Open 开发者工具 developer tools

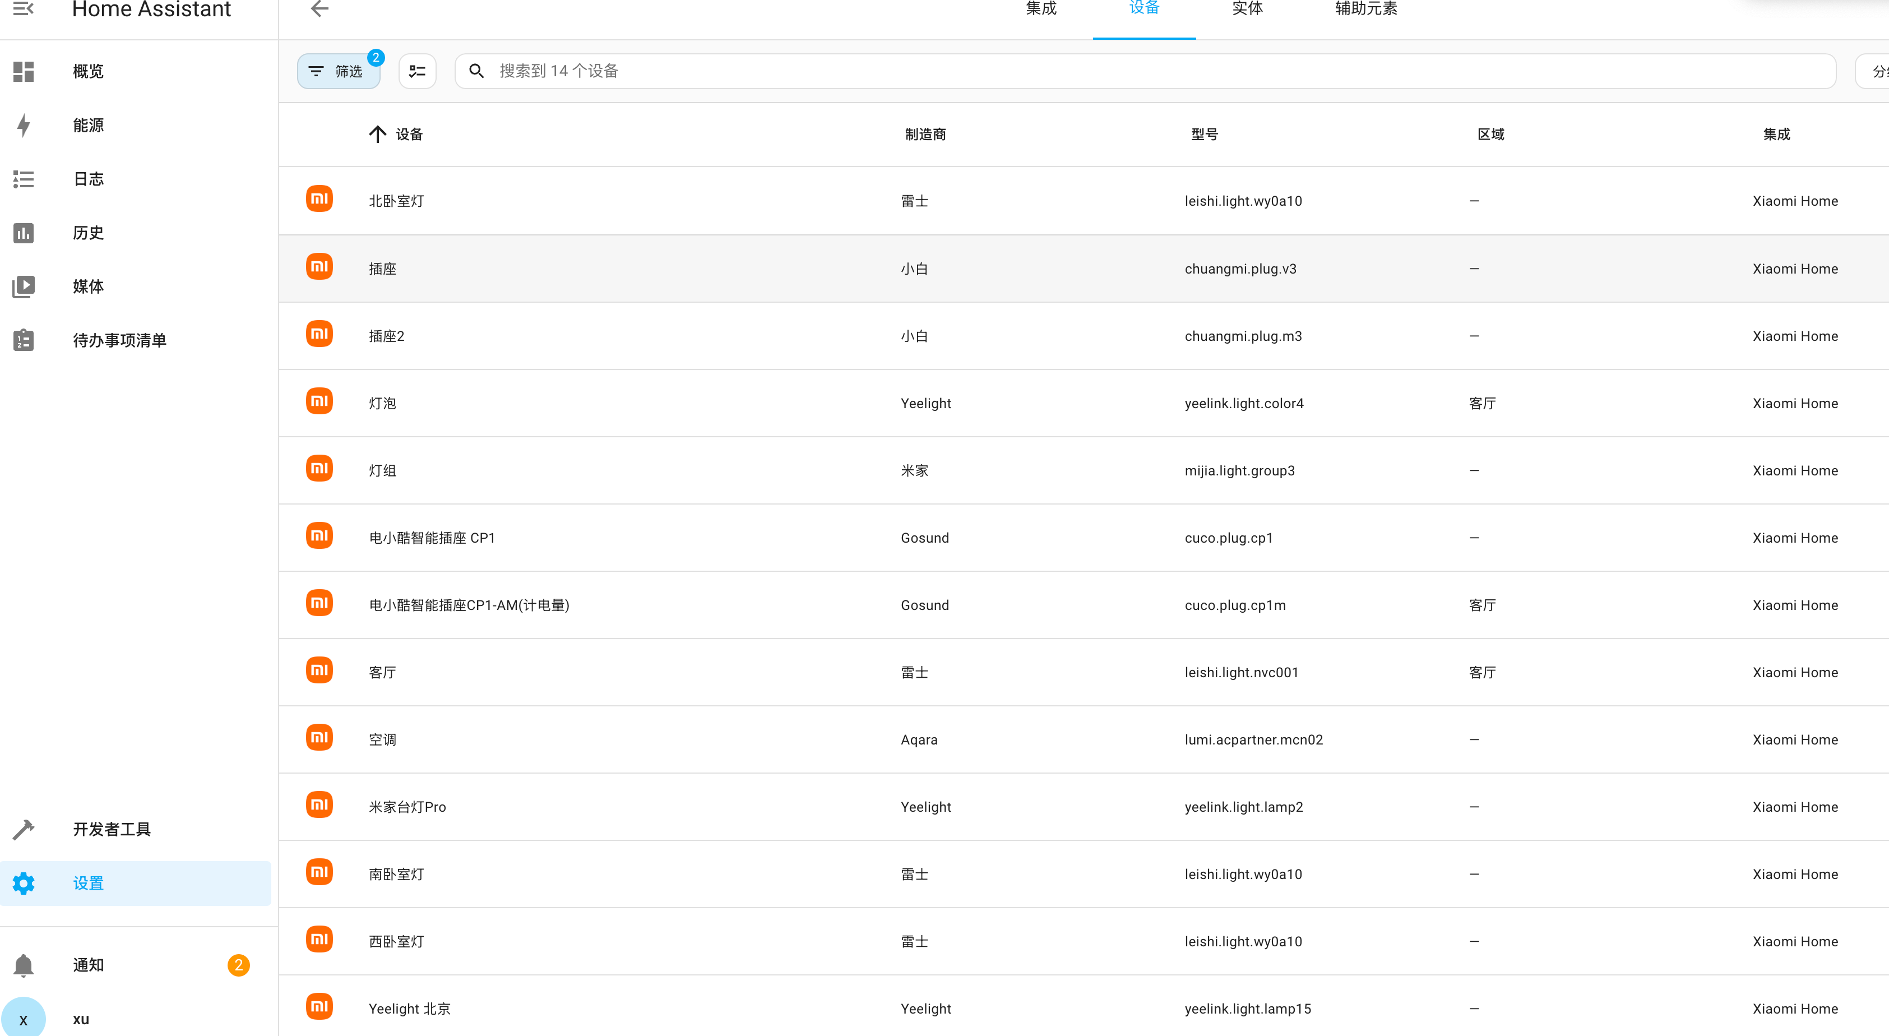112,829
